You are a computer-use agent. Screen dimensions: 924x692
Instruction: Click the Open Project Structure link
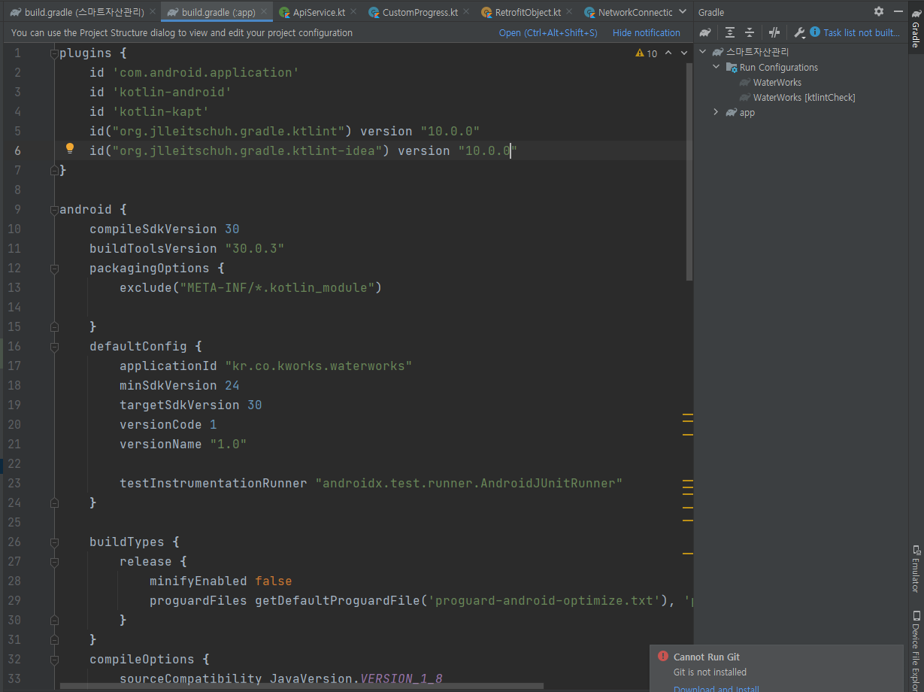pos(547,32)
